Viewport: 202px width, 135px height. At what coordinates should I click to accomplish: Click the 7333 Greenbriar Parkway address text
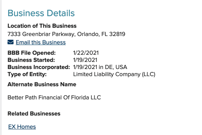click(x=41, y=34)
